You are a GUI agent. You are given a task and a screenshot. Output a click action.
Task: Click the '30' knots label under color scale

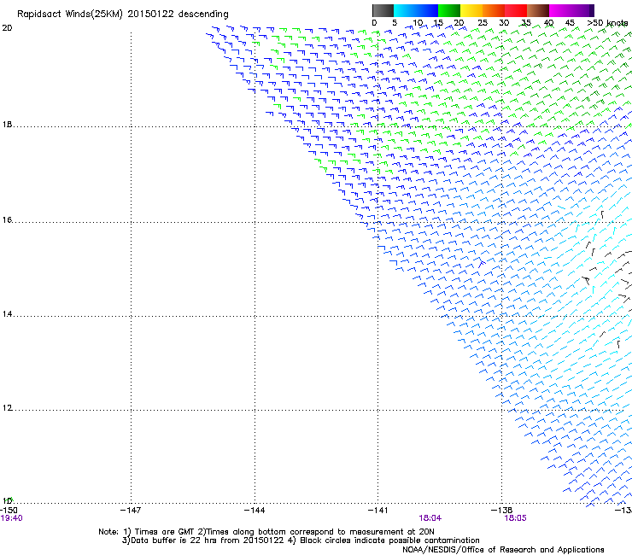504,23
